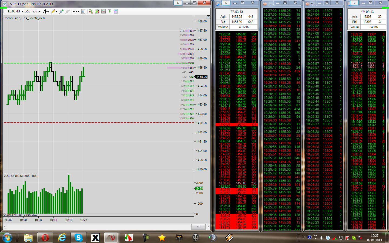The image size is (389, 243).
Task: Select the ES 03-13 header in quote window
Action: 237,12
